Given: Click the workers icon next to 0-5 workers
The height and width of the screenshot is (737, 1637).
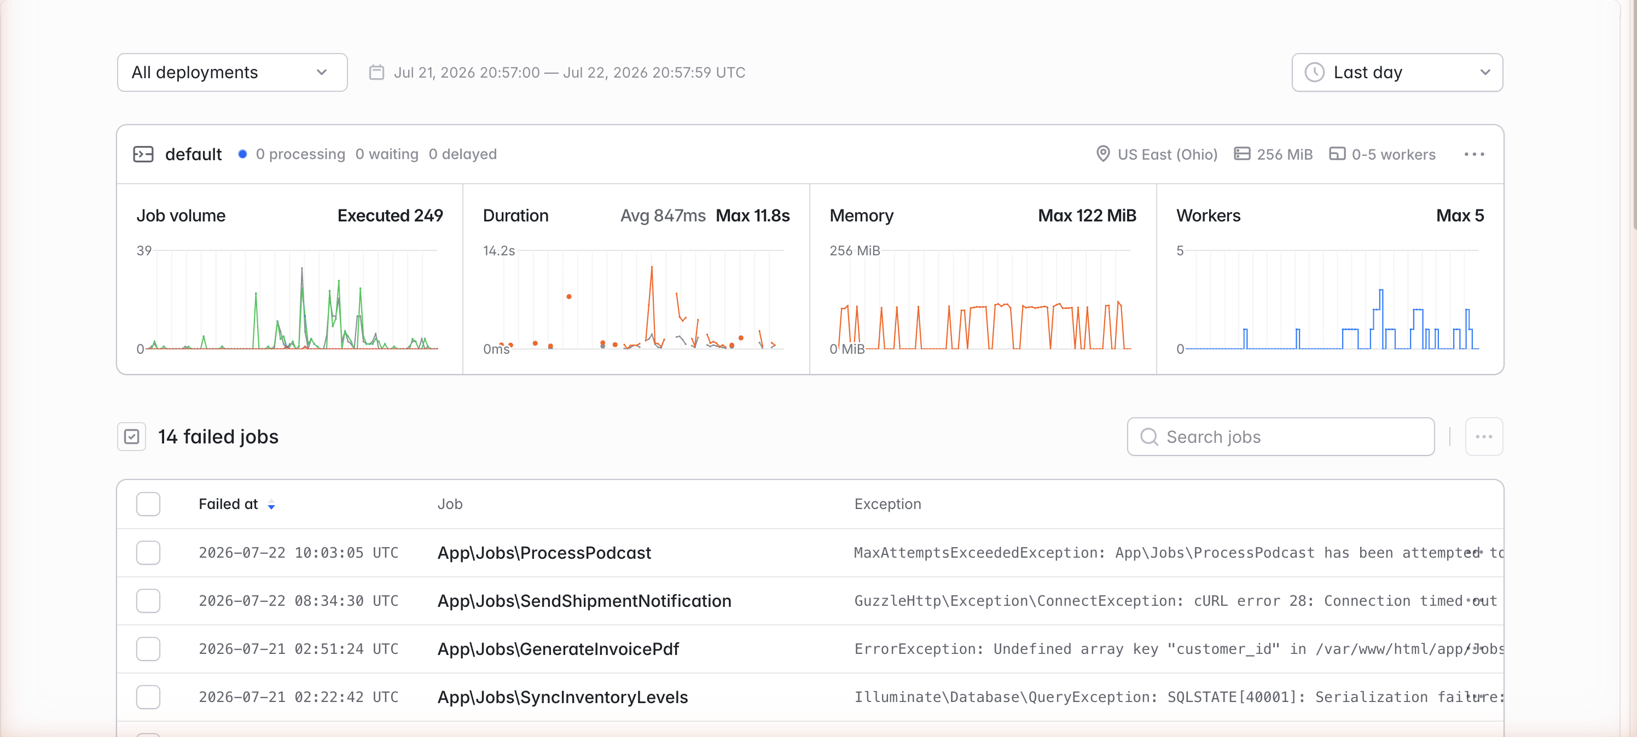Looking at the screenshot, I should [x=1337, y=154].
